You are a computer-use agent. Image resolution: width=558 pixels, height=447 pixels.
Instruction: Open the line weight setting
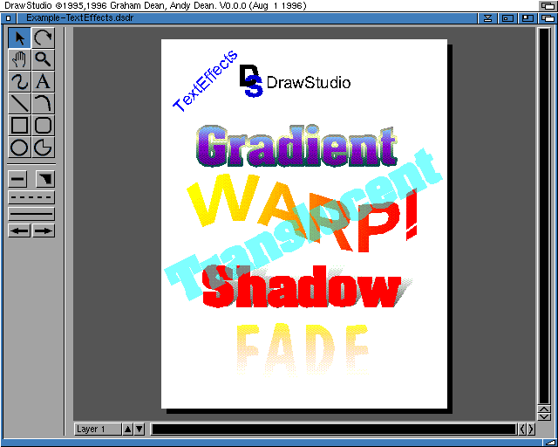tap(17, 179)
